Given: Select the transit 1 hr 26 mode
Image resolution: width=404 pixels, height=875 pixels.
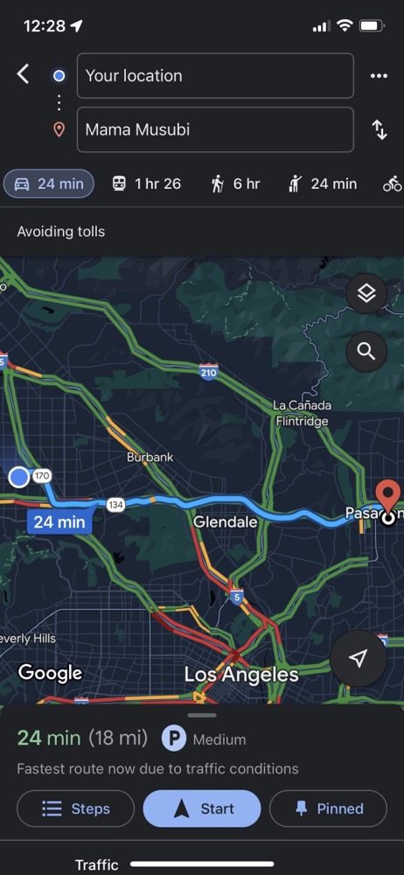Looking at the screenshot, I should [x=146, y=184].
